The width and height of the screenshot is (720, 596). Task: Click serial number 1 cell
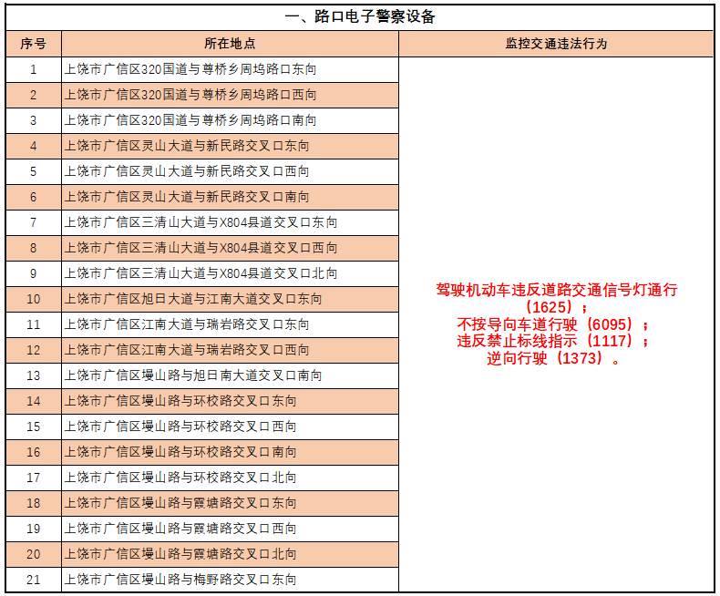[x=33, y=69]
